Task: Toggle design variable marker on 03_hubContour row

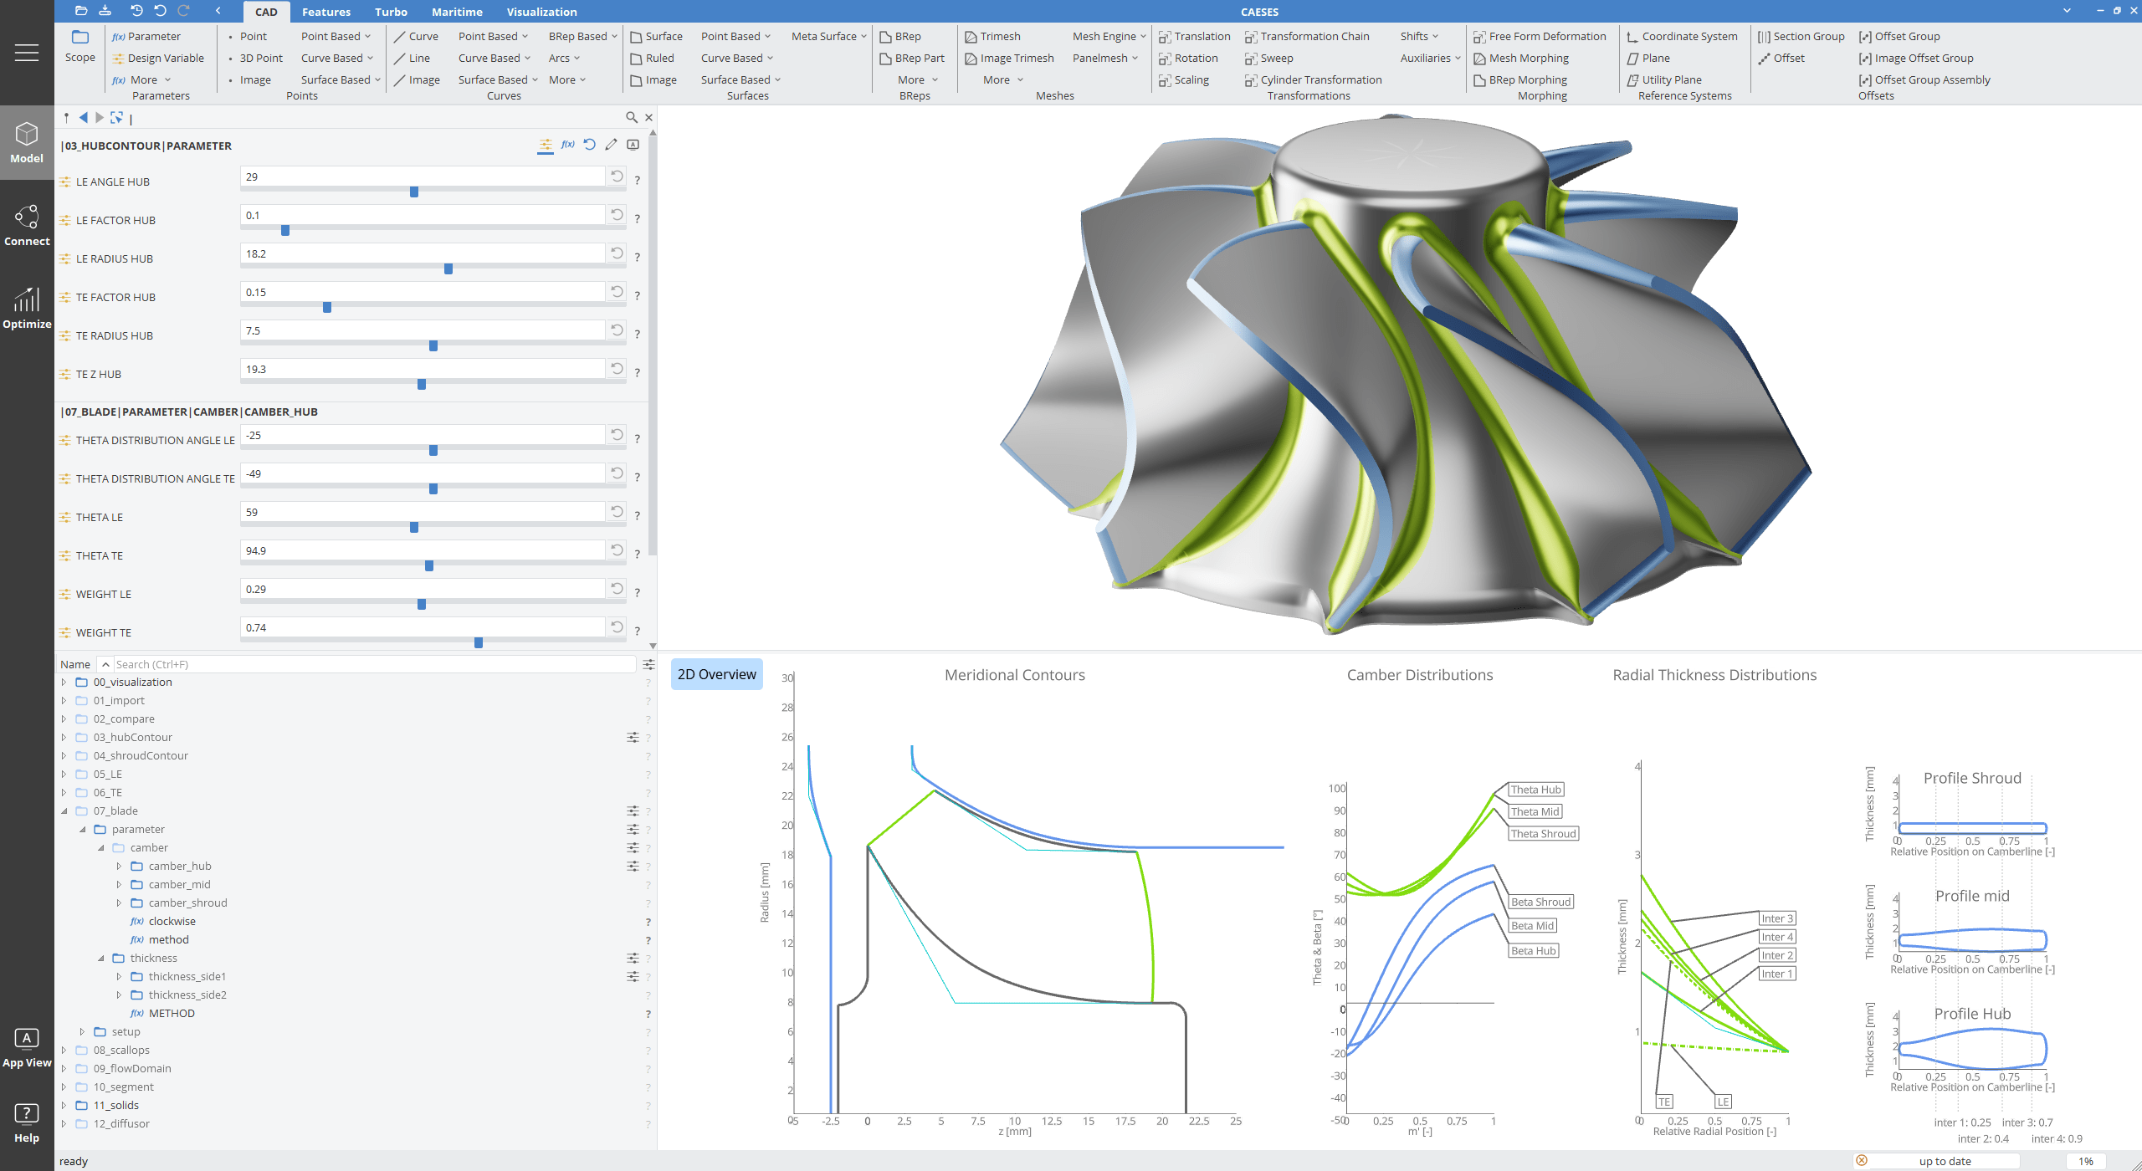Action: click(x=633, y=738)
